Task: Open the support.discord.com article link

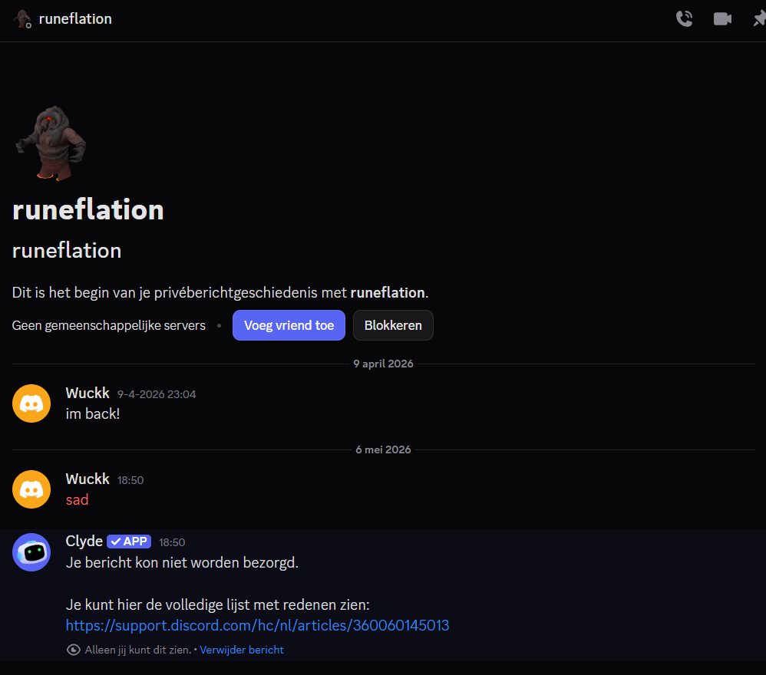Action: (257, 625)
